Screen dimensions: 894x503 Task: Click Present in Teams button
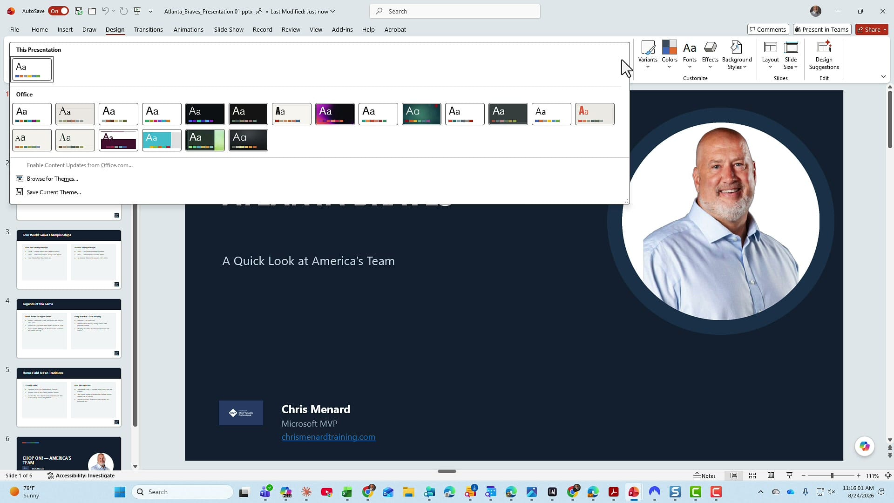pyautogui.click(x=822, y=29)
